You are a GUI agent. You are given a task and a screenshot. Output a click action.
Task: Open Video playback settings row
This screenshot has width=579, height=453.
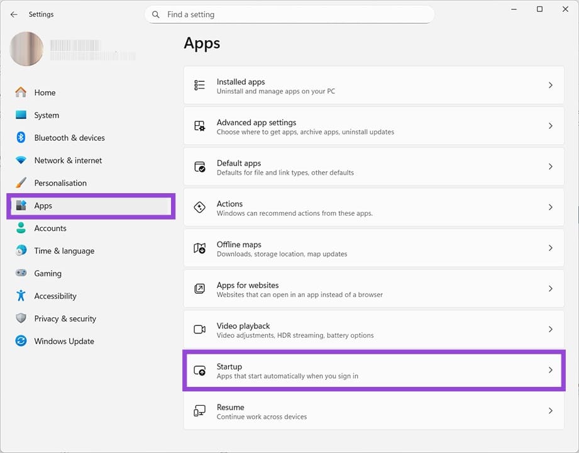click(373, 330)
